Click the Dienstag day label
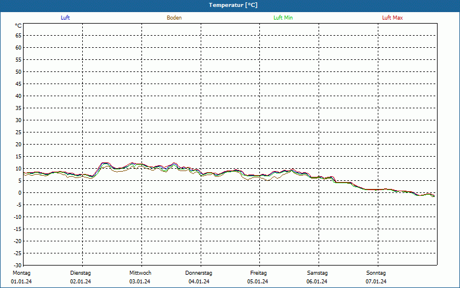The width and height of the screenshot is (460, 288). (x=80, y=273)
